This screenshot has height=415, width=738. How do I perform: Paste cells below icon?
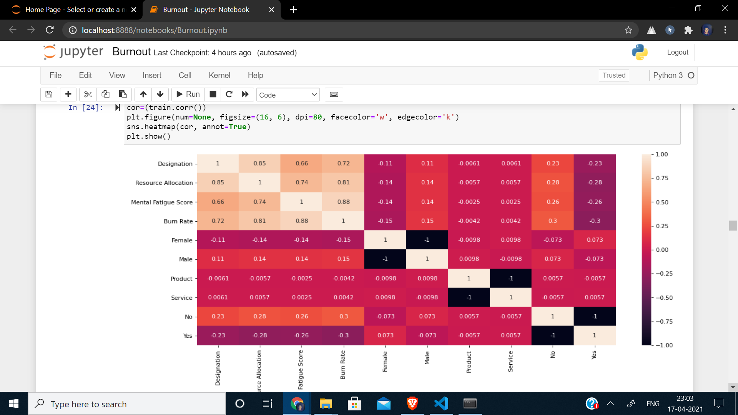point(123,95)
